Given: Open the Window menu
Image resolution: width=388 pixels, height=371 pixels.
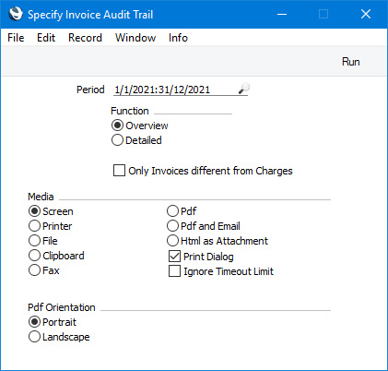Looking at the screenshot, I should (135, 38).
